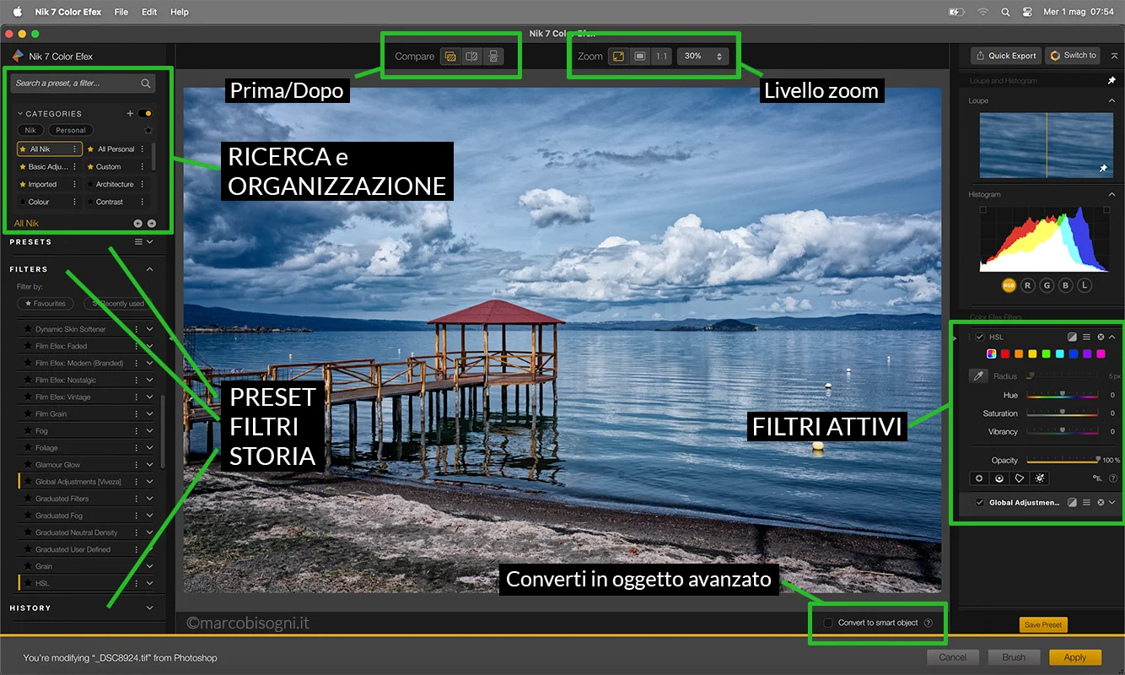Screen dimensions: 1125x675
Task: Toggle favourite star on Architecture category
Action: (91, 184)
